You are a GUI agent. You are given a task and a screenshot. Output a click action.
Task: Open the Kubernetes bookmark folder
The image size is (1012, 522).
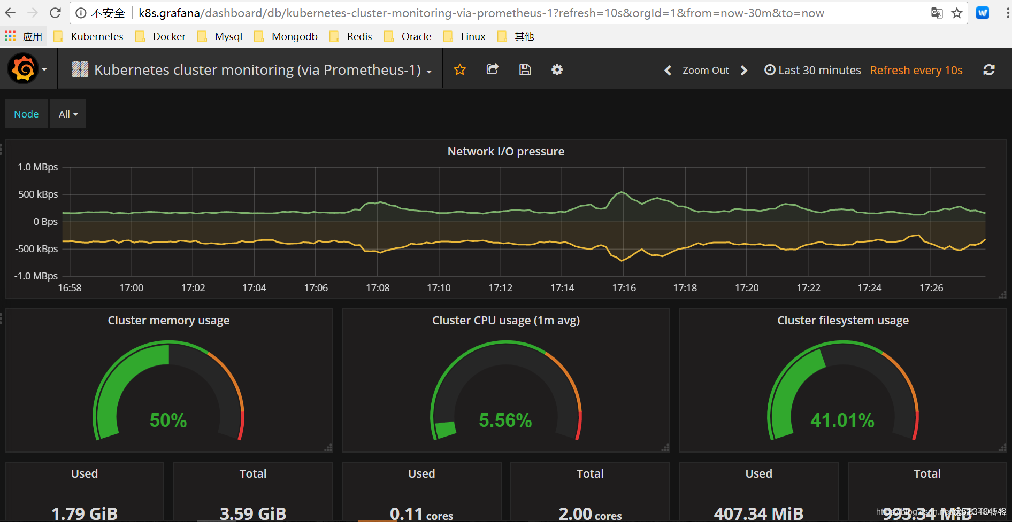[x=89, y=36]
